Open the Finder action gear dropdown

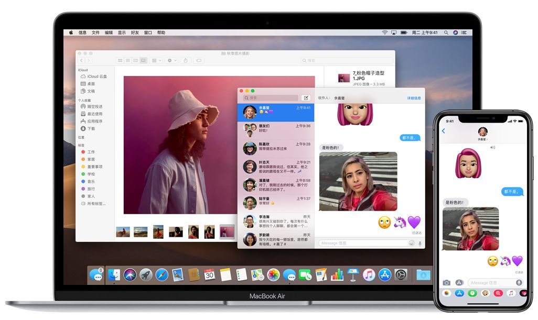pyautogui.click(x=171, y=61)
